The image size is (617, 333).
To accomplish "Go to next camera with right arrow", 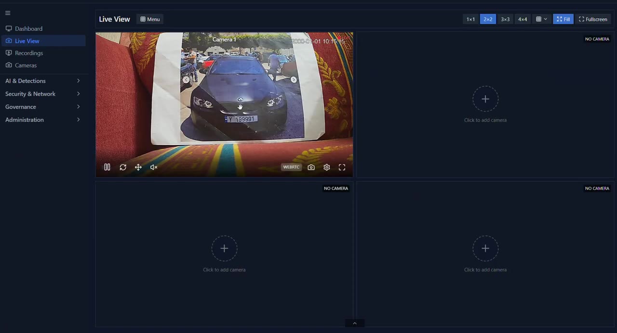I will tap(294, 80).
